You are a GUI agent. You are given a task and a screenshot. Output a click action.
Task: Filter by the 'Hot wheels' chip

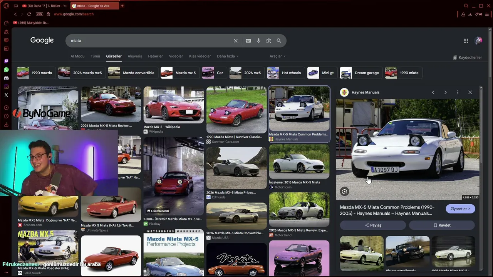pos(285,73)
